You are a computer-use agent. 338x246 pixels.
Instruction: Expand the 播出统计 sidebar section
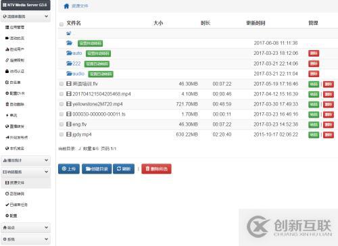(26, 160)
